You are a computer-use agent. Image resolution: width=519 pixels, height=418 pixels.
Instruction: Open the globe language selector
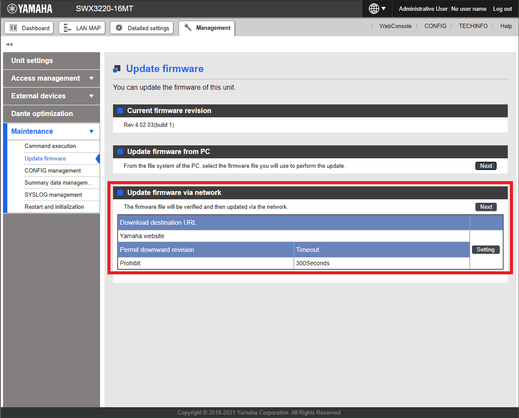click(377, 9)
